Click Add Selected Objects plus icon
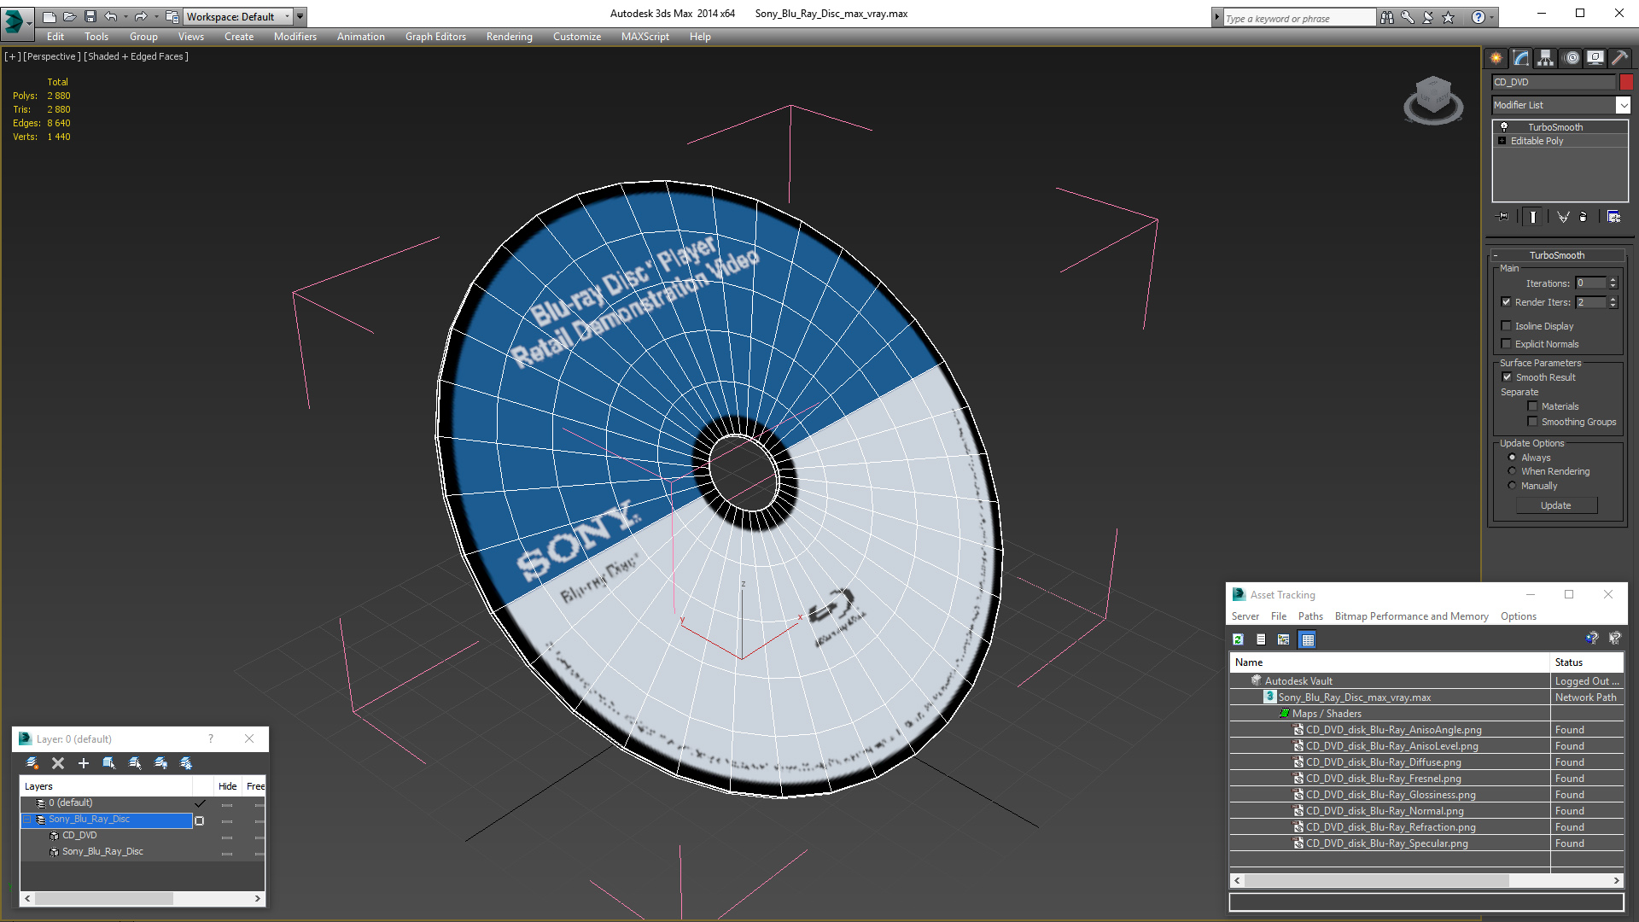The width and height of the screenshot is (1639, 922). coord(84,763)
